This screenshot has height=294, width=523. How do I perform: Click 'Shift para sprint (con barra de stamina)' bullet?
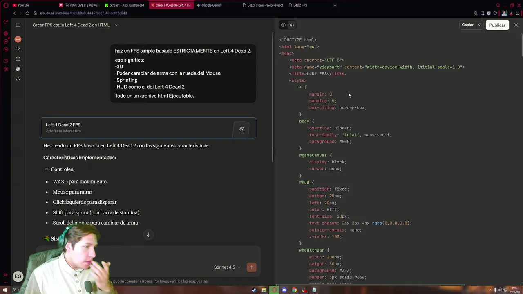(96, 212)
